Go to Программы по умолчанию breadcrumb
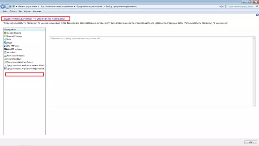The height and width of the screenshot is (146, 259). (x=89, y=6)
